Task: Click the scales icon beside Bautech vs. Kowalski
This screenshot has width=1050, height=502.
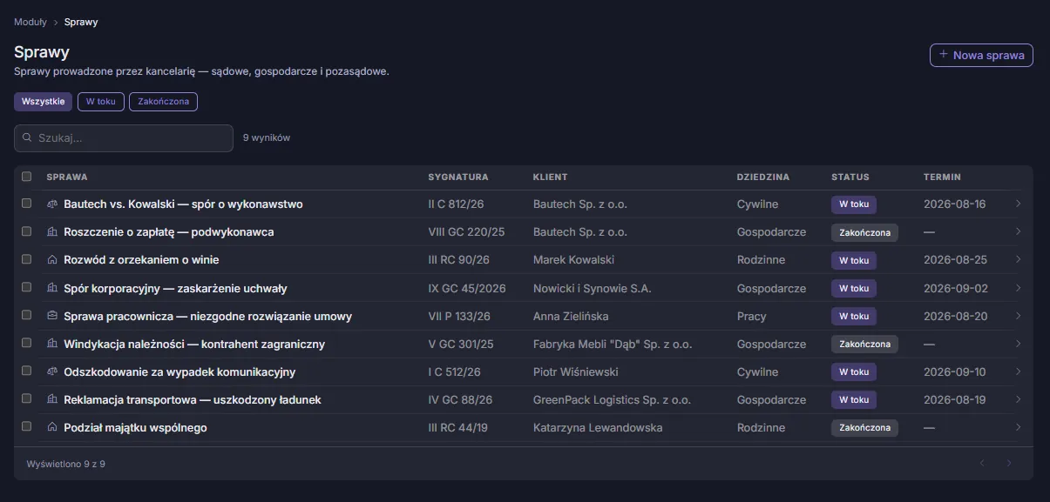Action: [51, 204]
